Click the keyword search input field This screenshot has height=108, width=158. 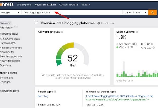click(x=72, y=12)
